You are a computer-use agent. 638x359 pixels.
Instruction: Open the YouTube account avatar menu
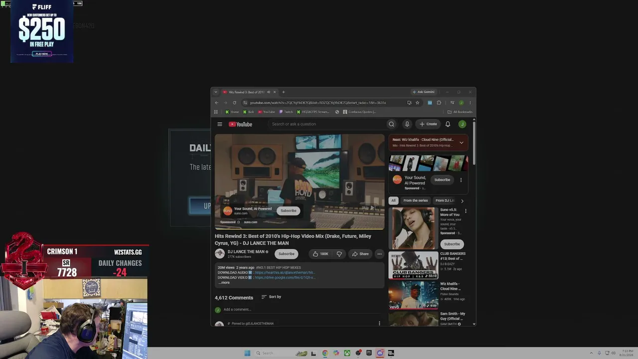[462, 124]
